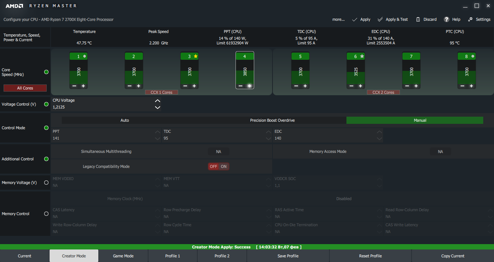494x262 pixels.
Task: Lower core 6 speed using minus icon
Action: (351, 86)
